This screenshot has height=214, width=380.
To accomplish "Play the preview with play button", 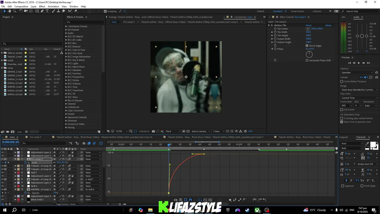I will (359, 63).
